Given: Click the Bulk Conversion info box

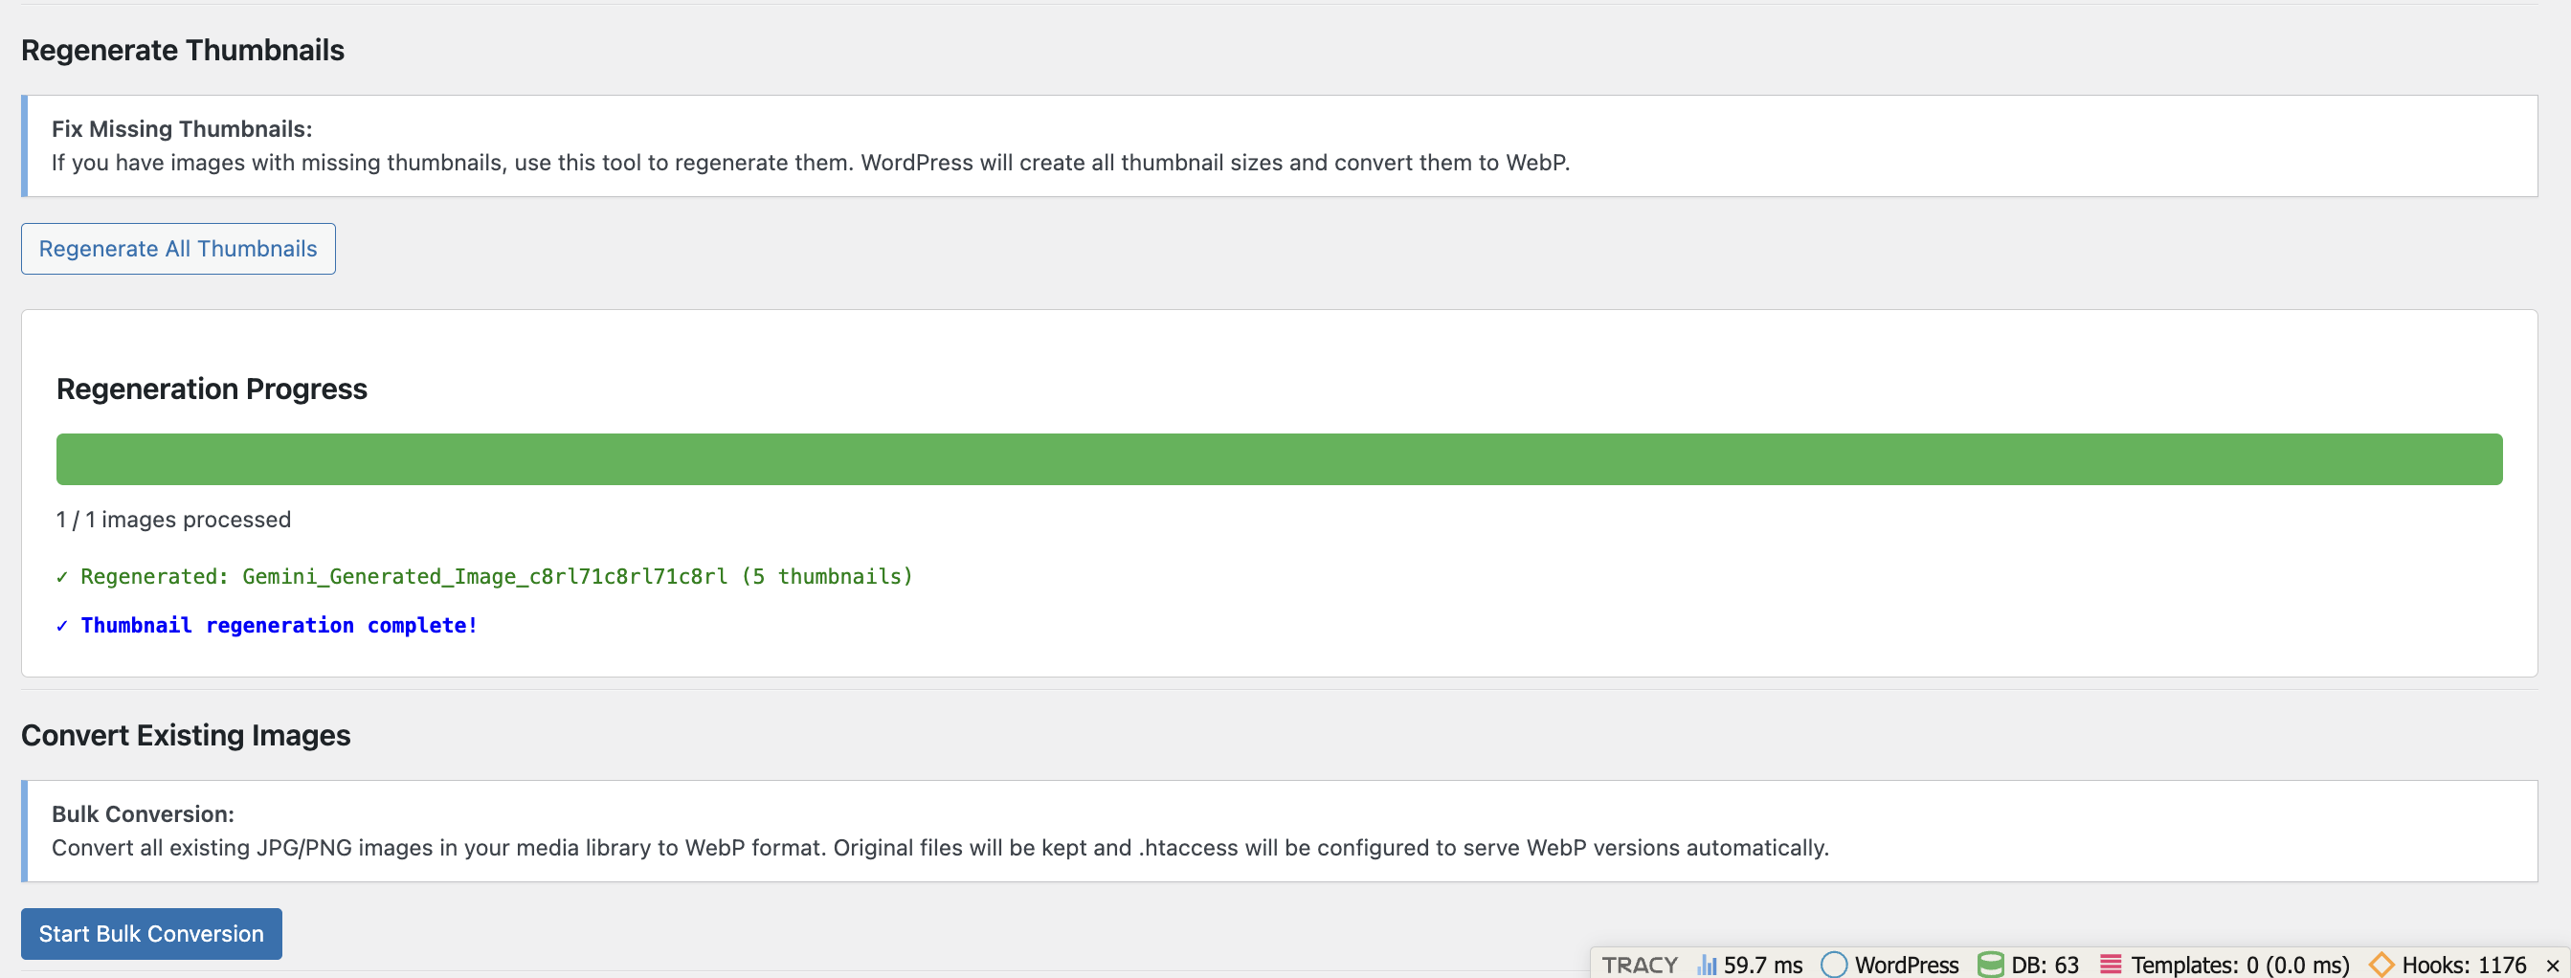Looking at the screenshot, I should [x=941, y=831].
